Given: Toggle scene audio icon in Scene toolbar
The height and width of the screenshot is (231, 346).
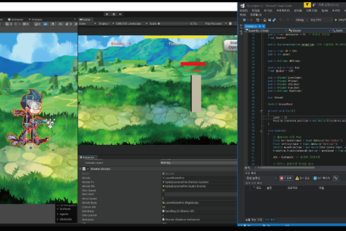Looking at the screenshot, I should pos(60,24).
